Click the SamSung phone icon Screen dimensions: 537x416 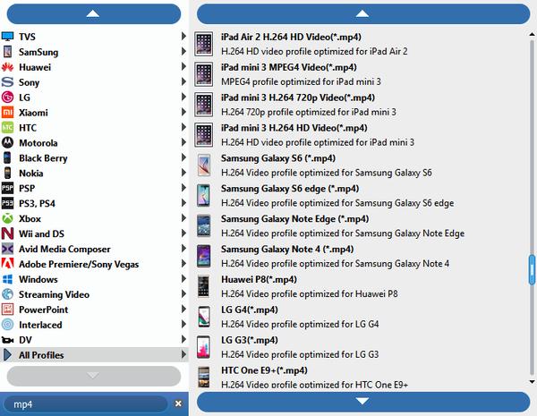coord(7,52)
